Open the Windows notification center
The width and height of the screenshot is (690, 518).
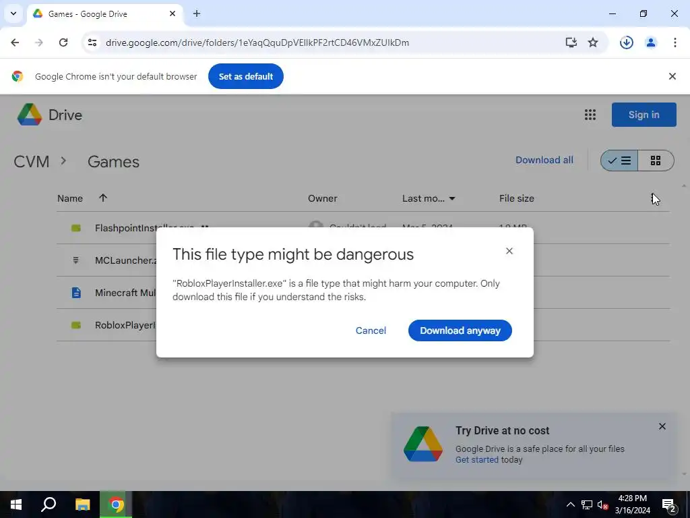[x=669, y=505]
